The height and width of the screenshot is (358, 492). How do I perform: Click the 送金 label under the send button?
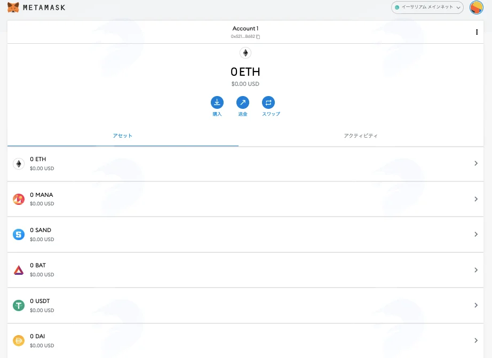coord(243,114)
